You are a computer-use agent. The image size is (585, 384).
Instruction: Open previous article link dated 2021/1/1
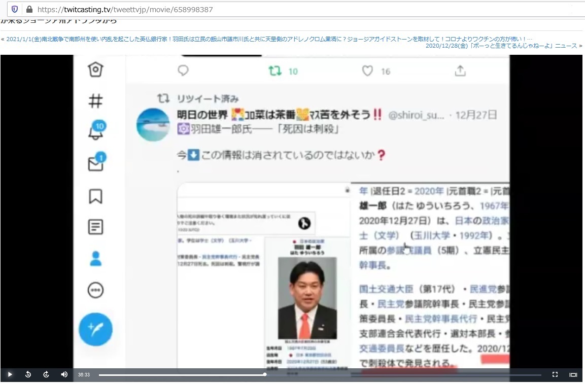[x=269, y=39]
